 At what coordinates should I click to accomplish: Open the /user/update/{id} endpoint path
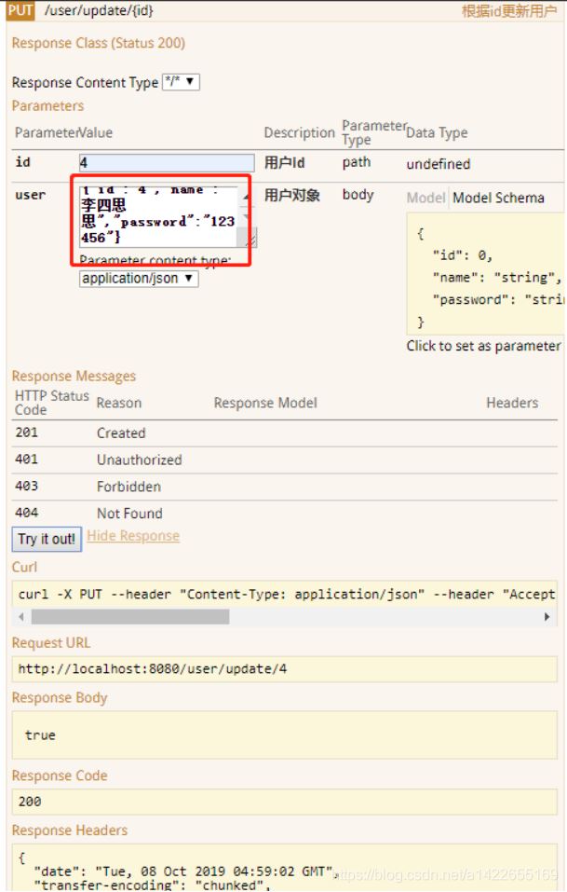pos(99,10)
